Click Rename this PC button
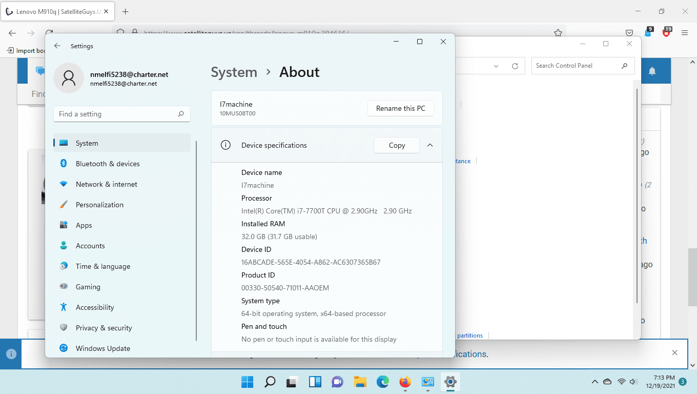 401,108
